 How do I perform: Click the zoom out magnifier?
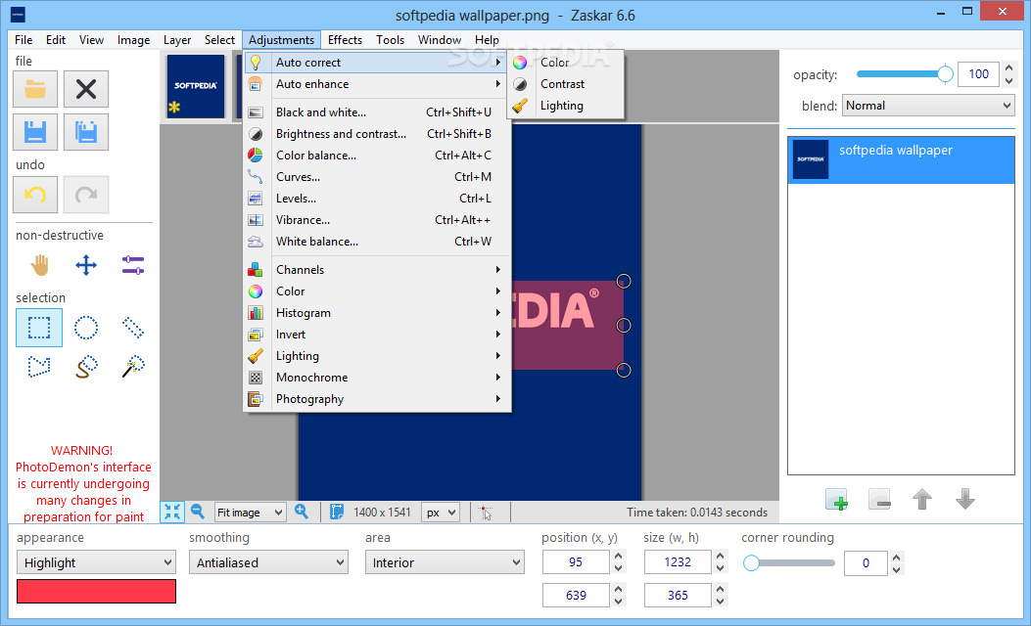coord(197,512)
